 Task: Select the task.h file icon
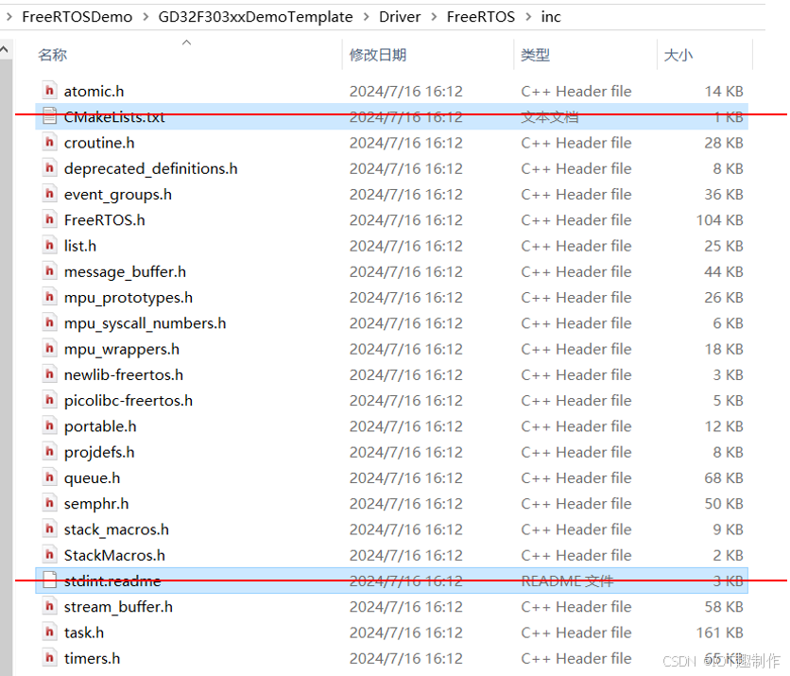(49, 633)
